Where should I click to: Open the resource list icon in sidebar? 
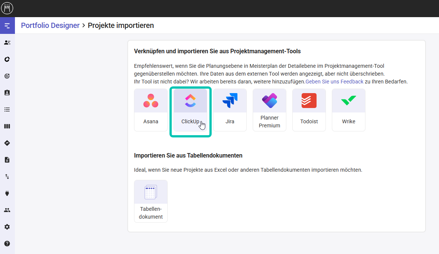(7, 42)
